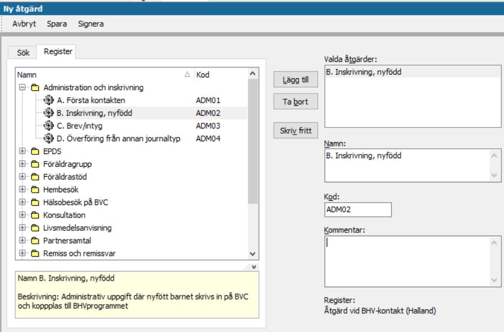504x332 pixels.
Task: Click the Föräldragrupp folder icon
Action: pyautogui.click(x=35, y=164)
